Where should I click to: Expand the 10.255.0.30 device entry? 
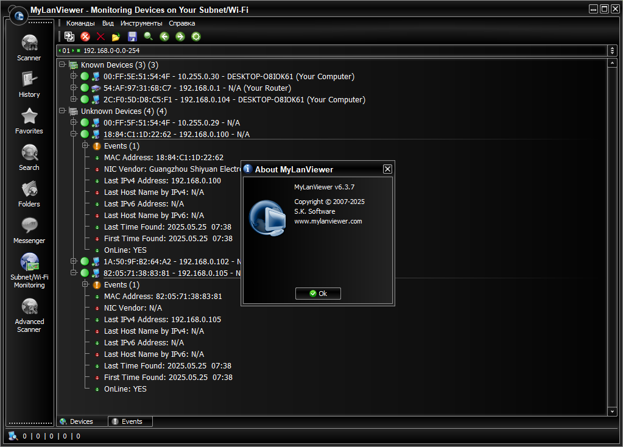point(74,76)
